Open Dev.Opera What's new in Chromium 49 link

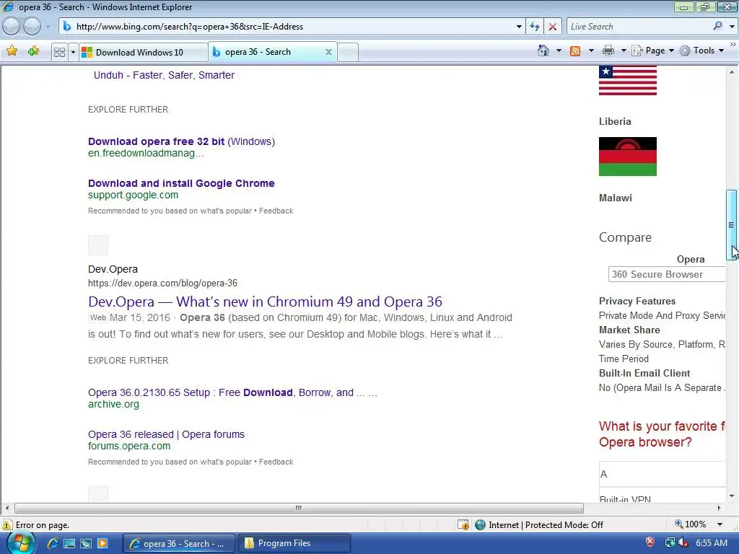266,302
